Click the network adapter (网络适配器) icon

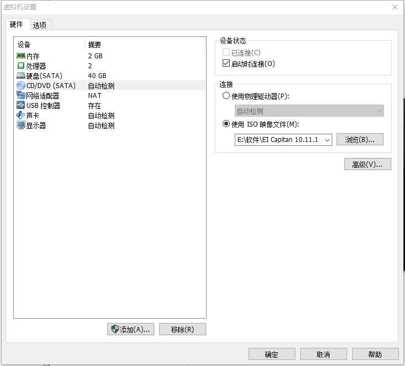pyautogui.click(x=21, y=95)
